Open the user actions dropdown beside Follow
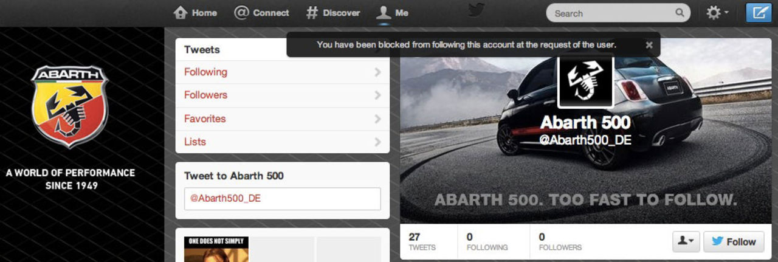Viewport: 778px width, 262px height. coord(686,241)
